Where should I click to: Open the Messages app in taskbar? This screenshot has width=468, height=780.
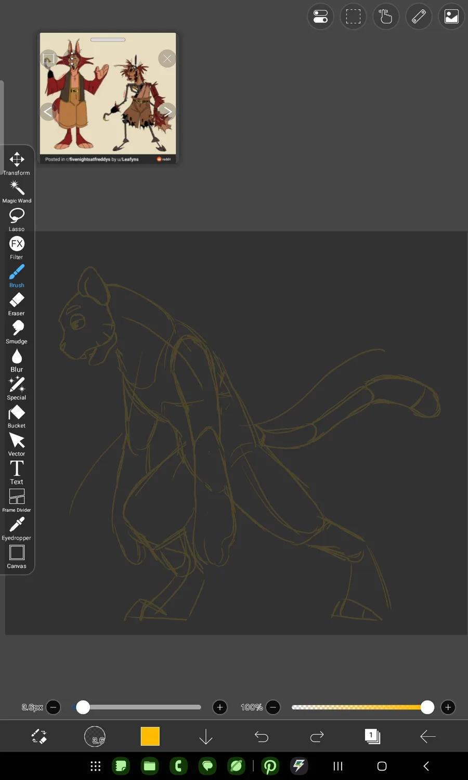click(x=207, y=766)
